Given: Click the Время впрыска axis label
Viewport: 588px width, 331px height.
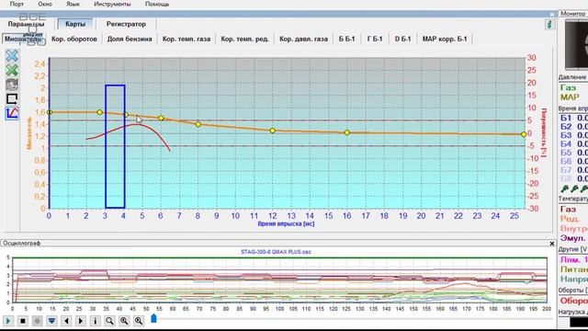Looking at the screenshot, I should (x=286, y=223).
